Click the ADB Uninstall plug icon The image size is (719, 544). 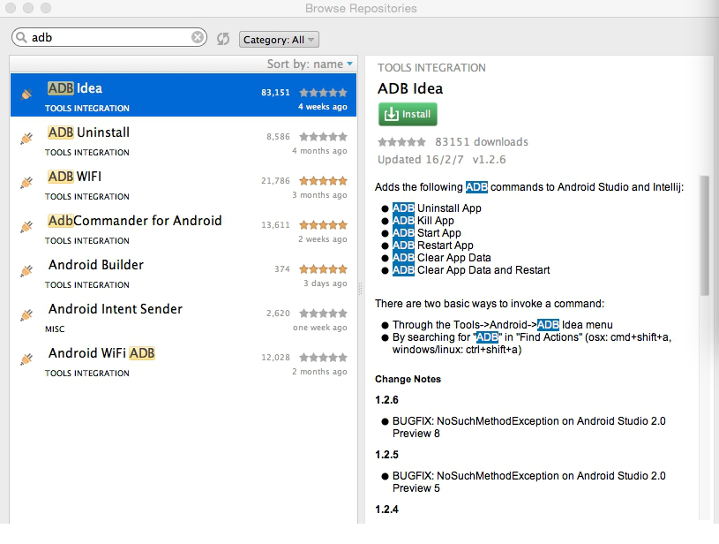pos(26,138)
